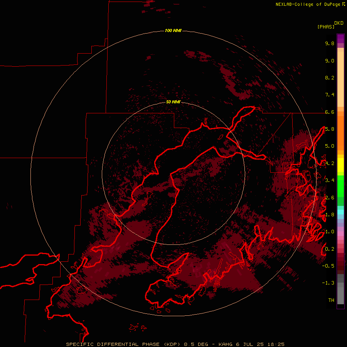This screenshot has height=347, width=347.
Task: Click the 6.6 value on color scale
Action: pos(330,112)
